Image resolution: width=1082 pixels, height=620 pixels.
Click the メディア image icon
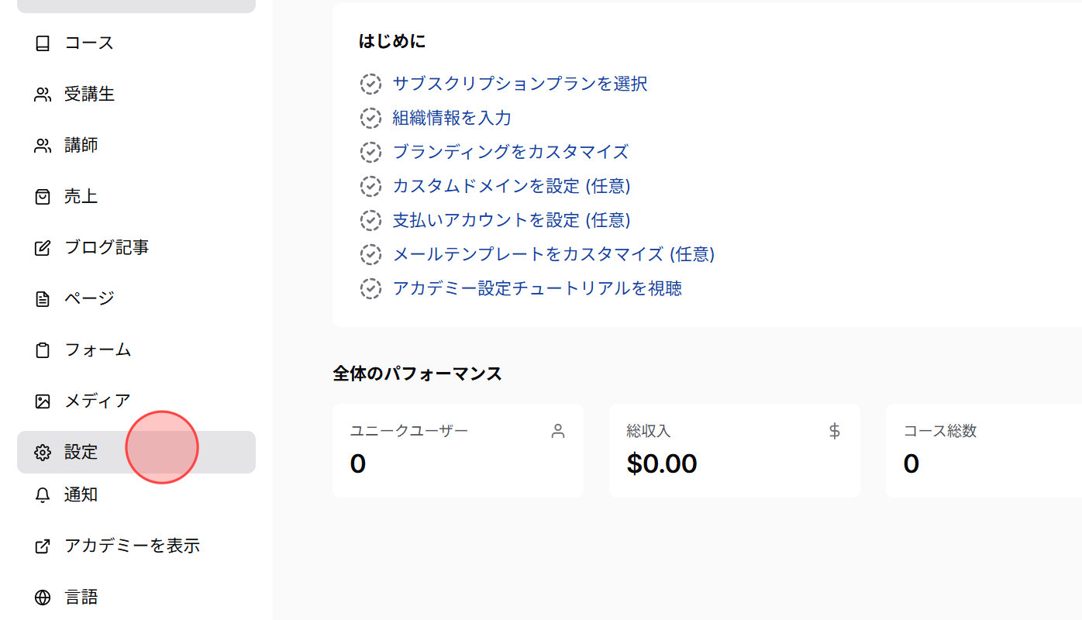(43, 401)
